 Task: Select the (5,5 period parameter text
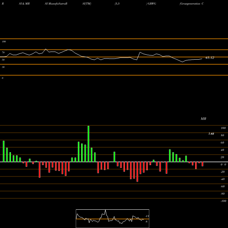[x=117, y=4]
